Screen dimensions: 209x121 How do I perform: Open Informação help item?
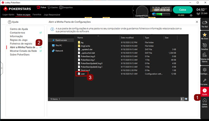tap(16, 36)
